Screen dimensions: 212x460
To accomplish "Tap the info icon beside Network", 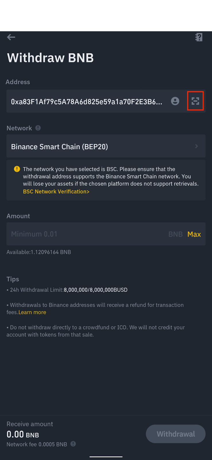I will 38,128.
